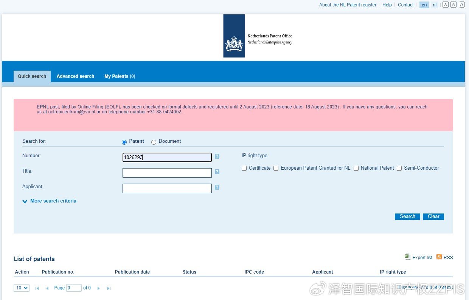Open the Contact link
The height and width of the screenshot is (300, 469).
406,5
